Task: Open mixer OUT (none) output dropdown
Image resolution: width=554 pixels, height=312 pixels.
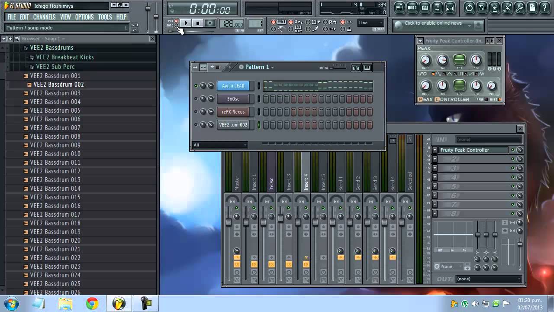Action: tap(489, 279)
